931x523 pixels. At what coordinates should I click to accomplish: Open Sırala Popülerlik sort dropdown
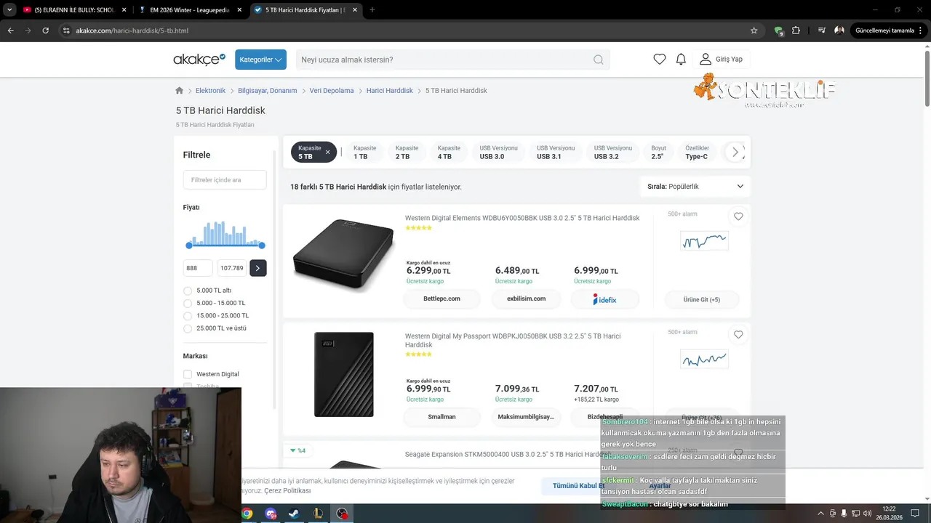click(x=695, y=187)
